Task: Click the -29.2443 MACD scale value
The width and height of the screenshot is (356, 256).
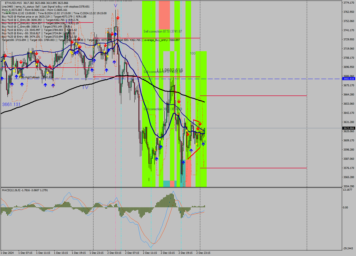Action: (348, 248)
